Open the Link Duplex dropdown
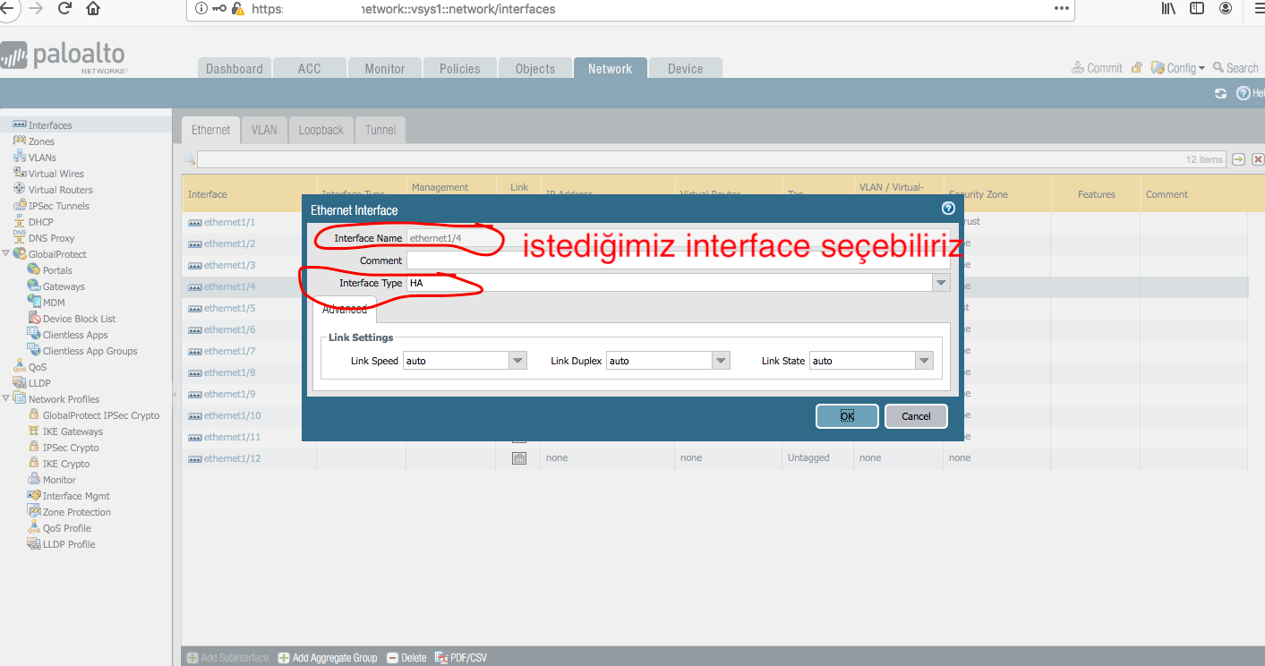This screenshot has width=1265, height=666. [721, 361]
